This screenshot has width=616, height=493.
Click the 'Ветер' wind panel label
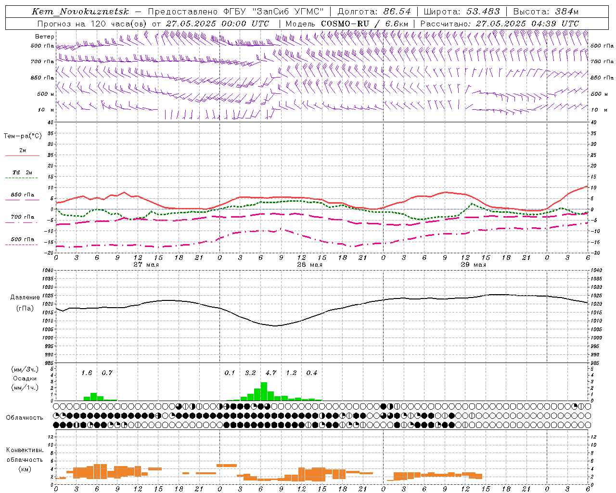pos(45,37)
